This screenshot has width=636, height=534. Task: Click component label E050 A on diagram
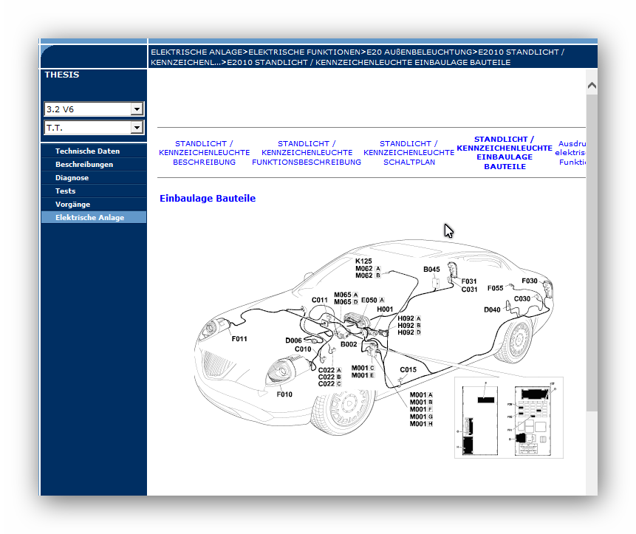tap(373, 300)
